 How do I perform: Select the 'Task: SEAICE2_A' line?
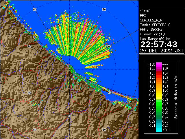coord(155,25)
